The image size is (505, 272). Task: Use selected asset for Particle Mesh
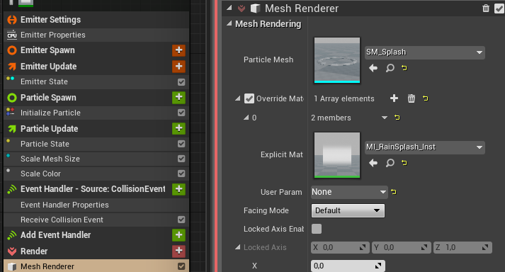[x=373, y=68]
